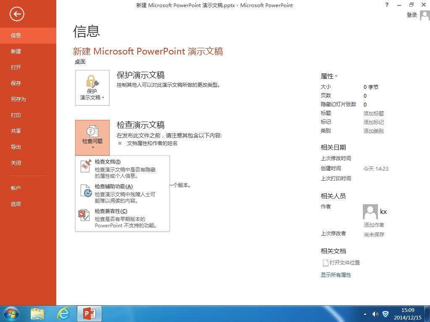Click the 0 字节 size value
The height and width of the screenshot is (322, 430).
coord(371,87)
